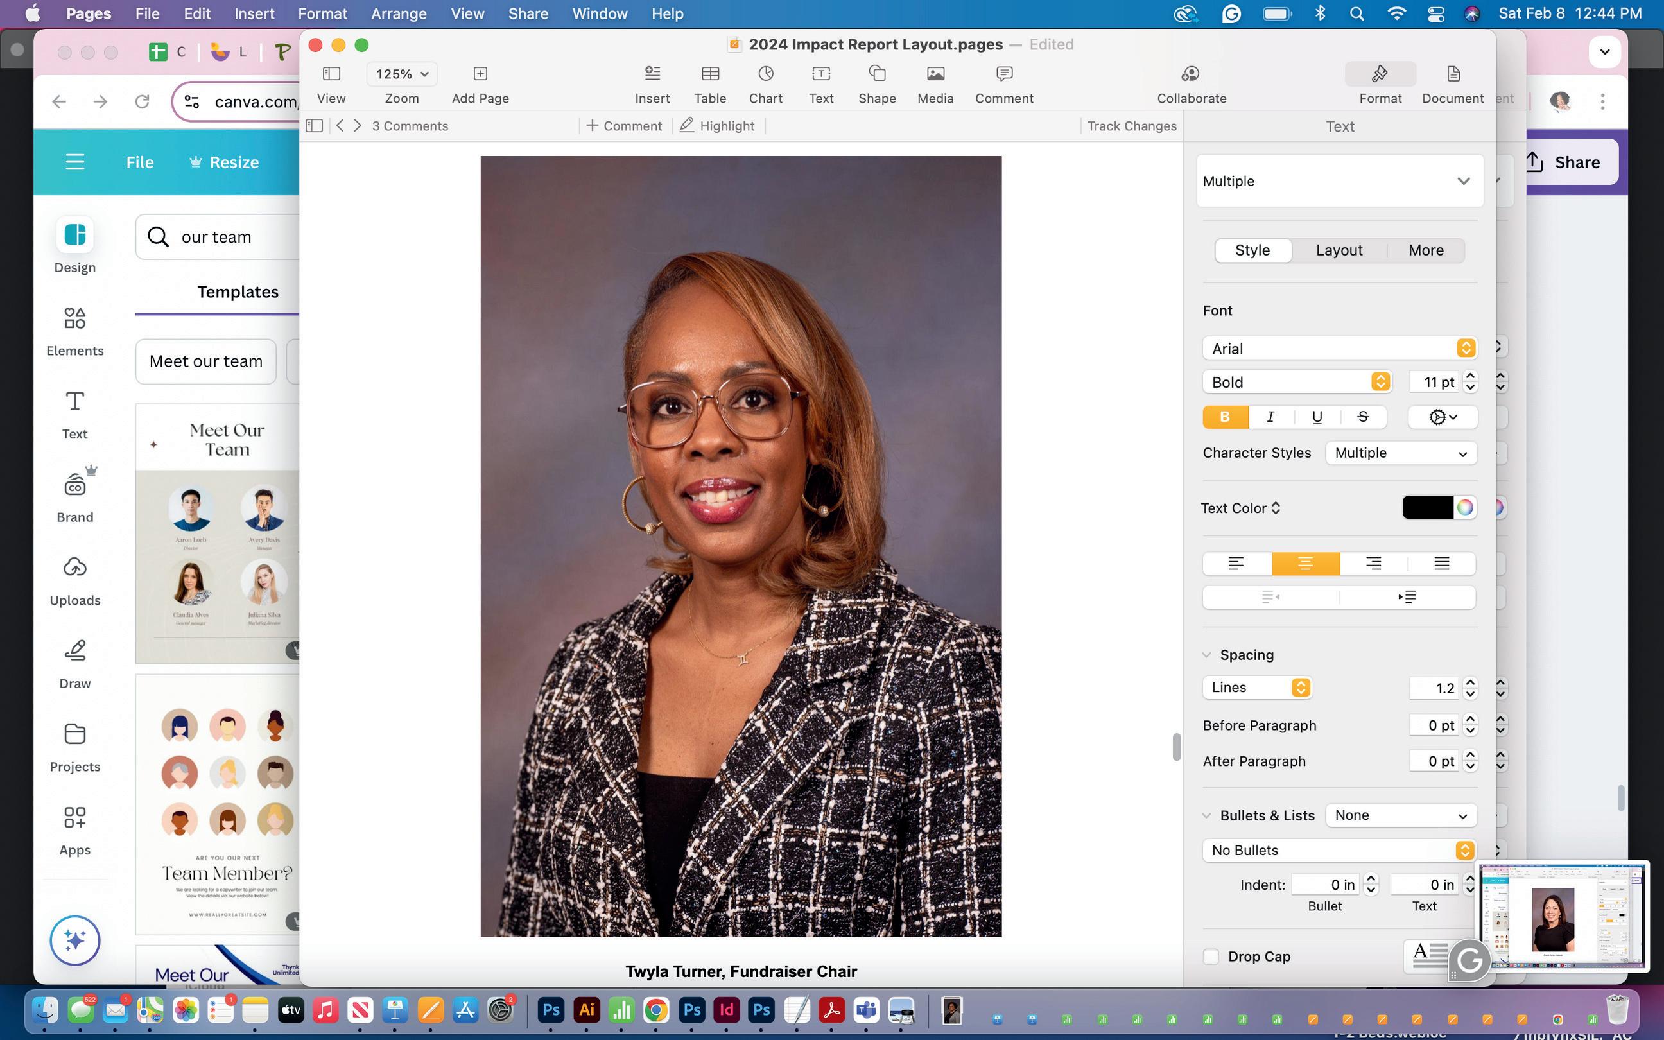
Task: Click the Table icon in Pages toolbar
Action: click(709, 74)
